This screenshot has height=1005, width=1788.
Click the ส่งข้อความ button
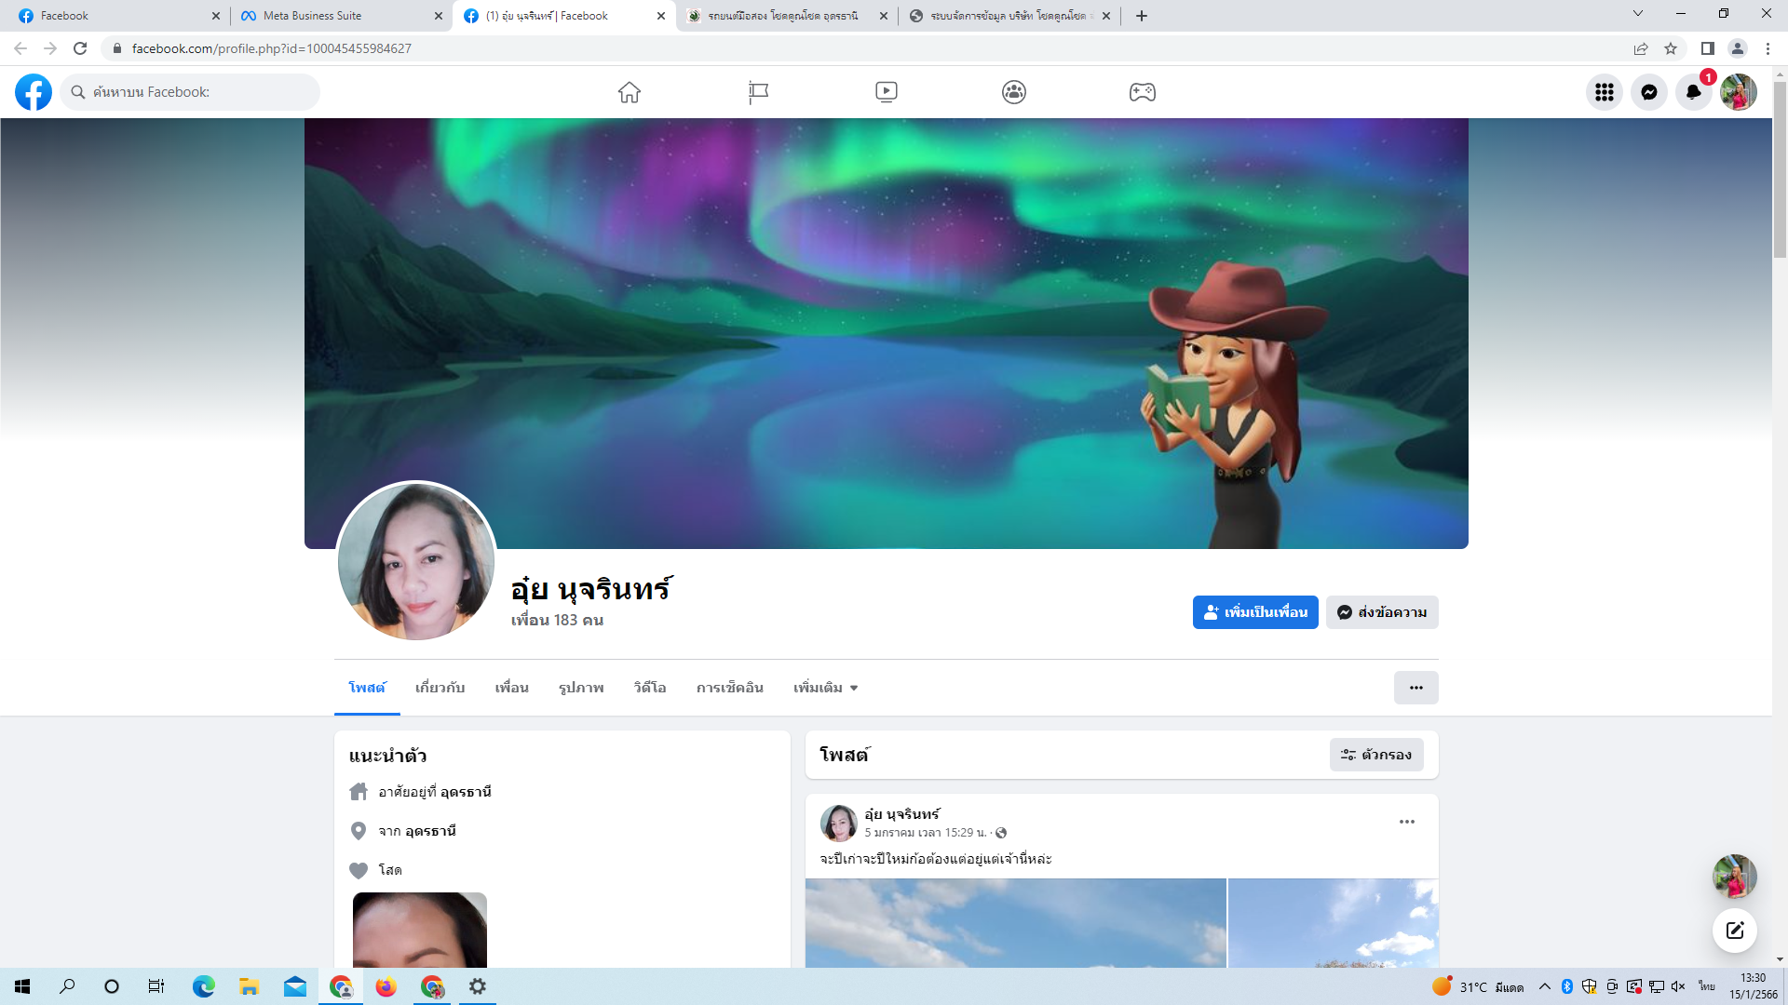click(1382, 612)
